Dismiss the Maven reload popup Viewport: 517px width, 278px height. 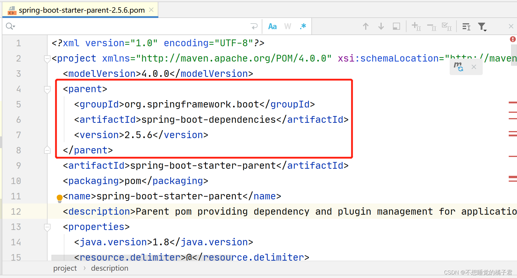pos(474,67)
